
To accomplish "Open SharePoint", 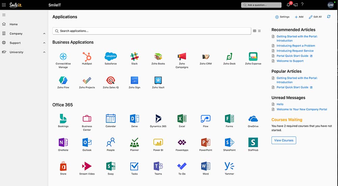I will point(230,142).
